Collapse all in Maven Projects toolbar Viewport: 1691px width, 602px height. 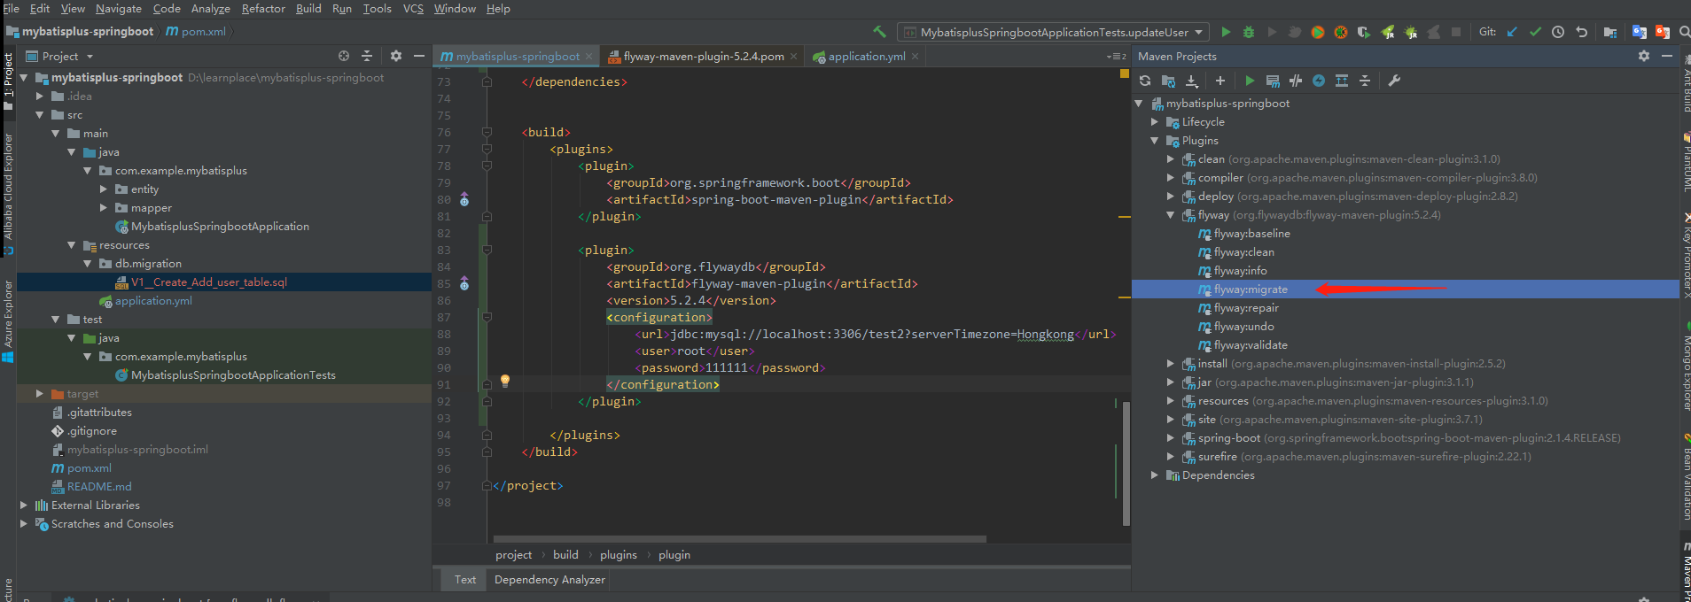(x=1365, y=81)
